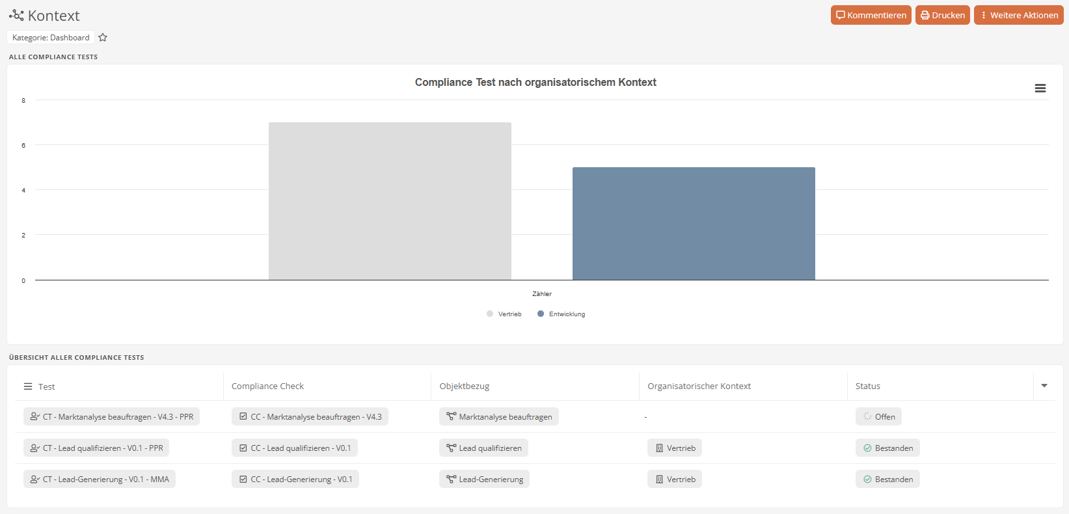Image resolution: width=1069 pixels, height=514 pixels.
Task: Open CT - Marktanalyse beauftragen - V4.3 - PPR test
Action: pos(111,417)
